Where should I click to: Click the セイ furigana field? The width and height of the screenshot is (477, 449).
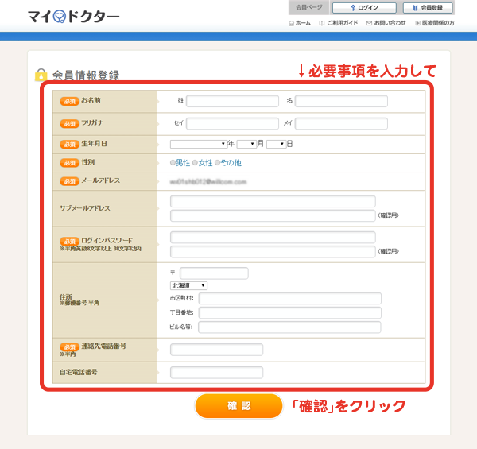(232, 123)
